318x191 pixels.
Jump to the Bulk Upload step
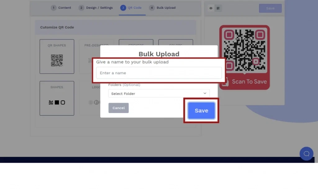pos(162,8)
